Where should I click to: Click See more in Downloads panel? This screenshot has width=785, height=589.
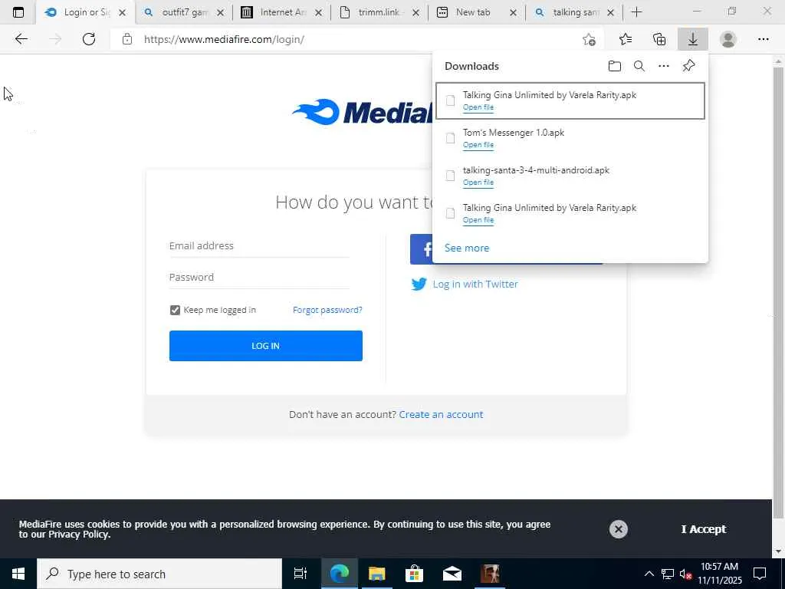pos(467,248)
